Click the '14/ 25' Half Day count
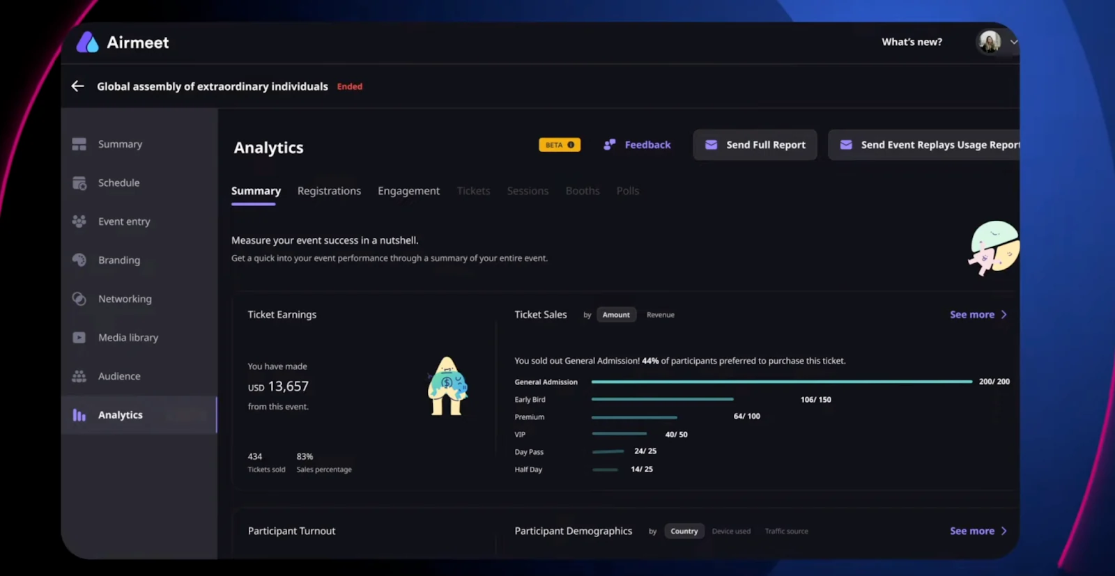The height and width of the screenshot is (576, 1115). 642,469
